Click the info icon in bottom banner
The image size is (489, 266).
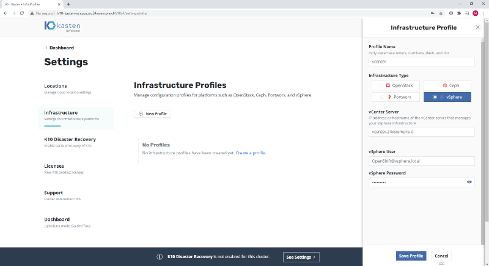pos(160,257)
